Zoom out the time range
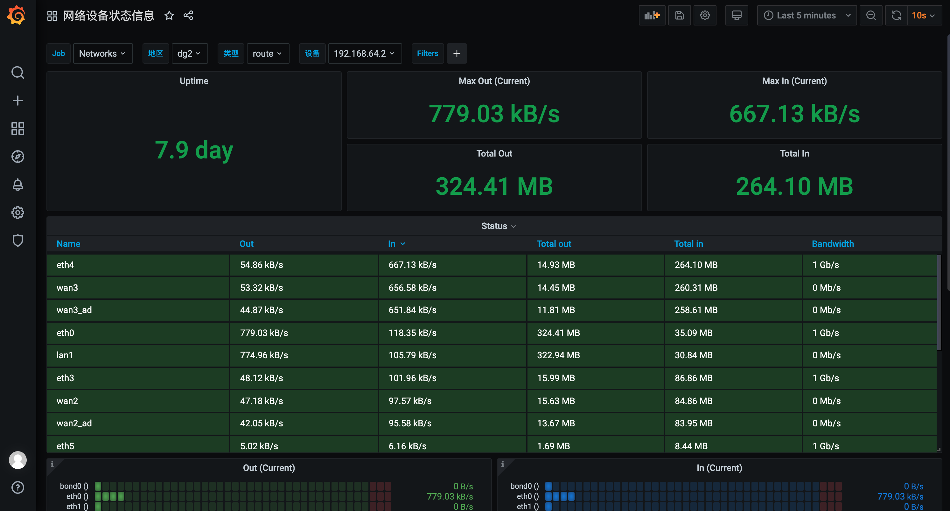The height and width of the screenshot is (511, 950). pyautogui.click(x=871, y=16)
